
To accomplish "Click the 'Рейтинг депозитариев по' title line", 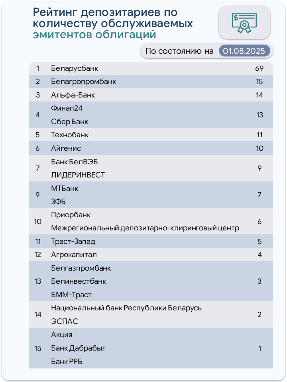I will pos(105,12).
